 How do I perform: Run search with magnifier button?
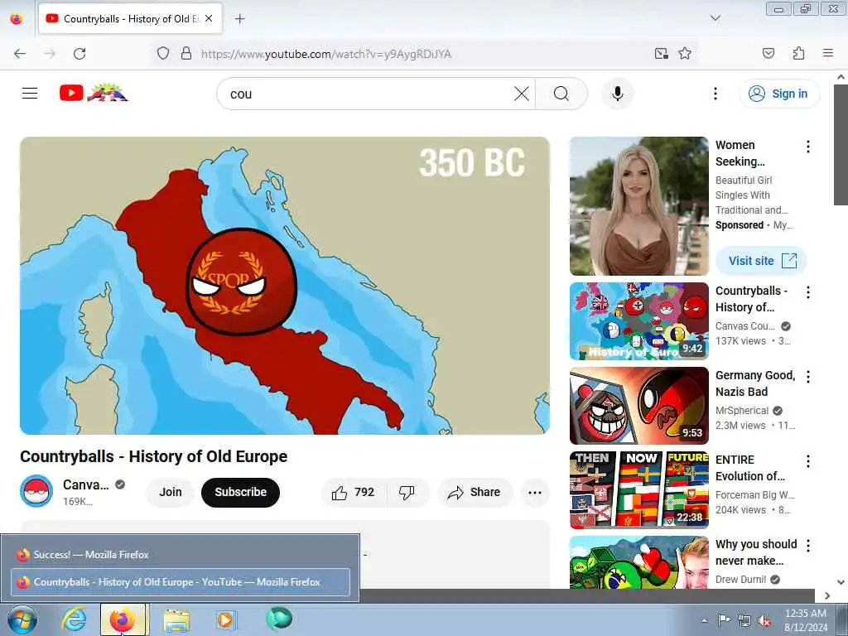coord(561,94)
